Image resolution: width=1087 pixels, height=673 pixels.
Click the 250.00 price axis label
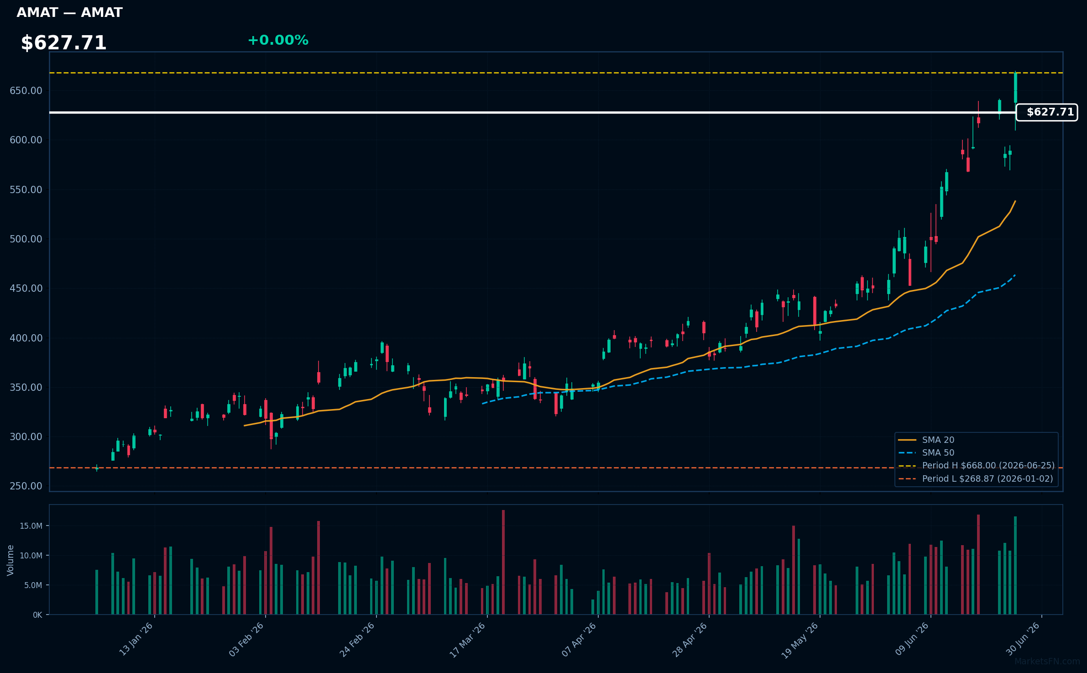tap(26, 486)
